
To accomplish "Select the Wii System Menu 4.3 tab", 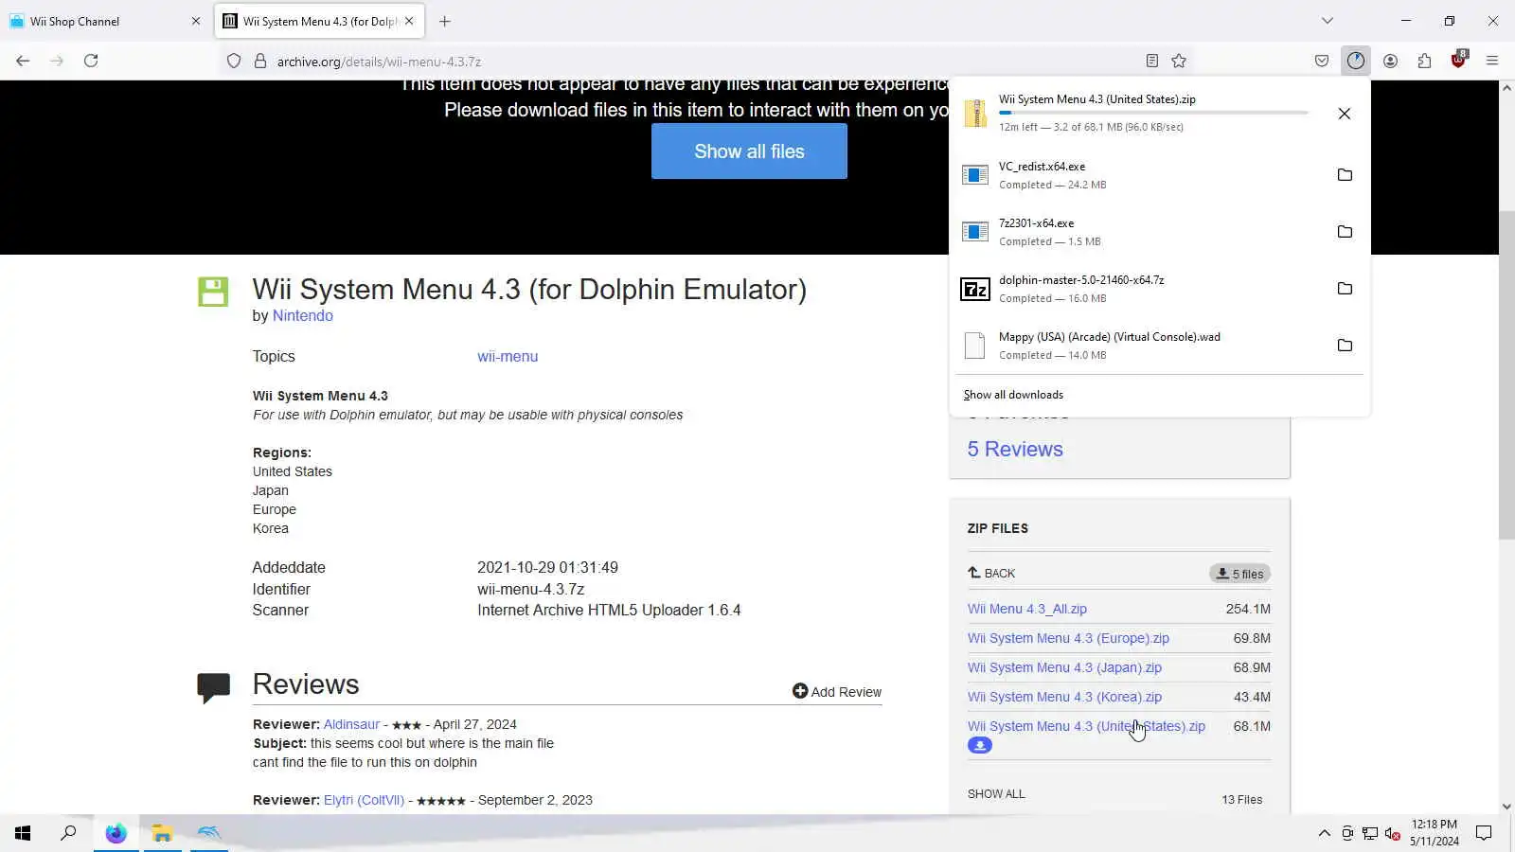I will point(320,21).
